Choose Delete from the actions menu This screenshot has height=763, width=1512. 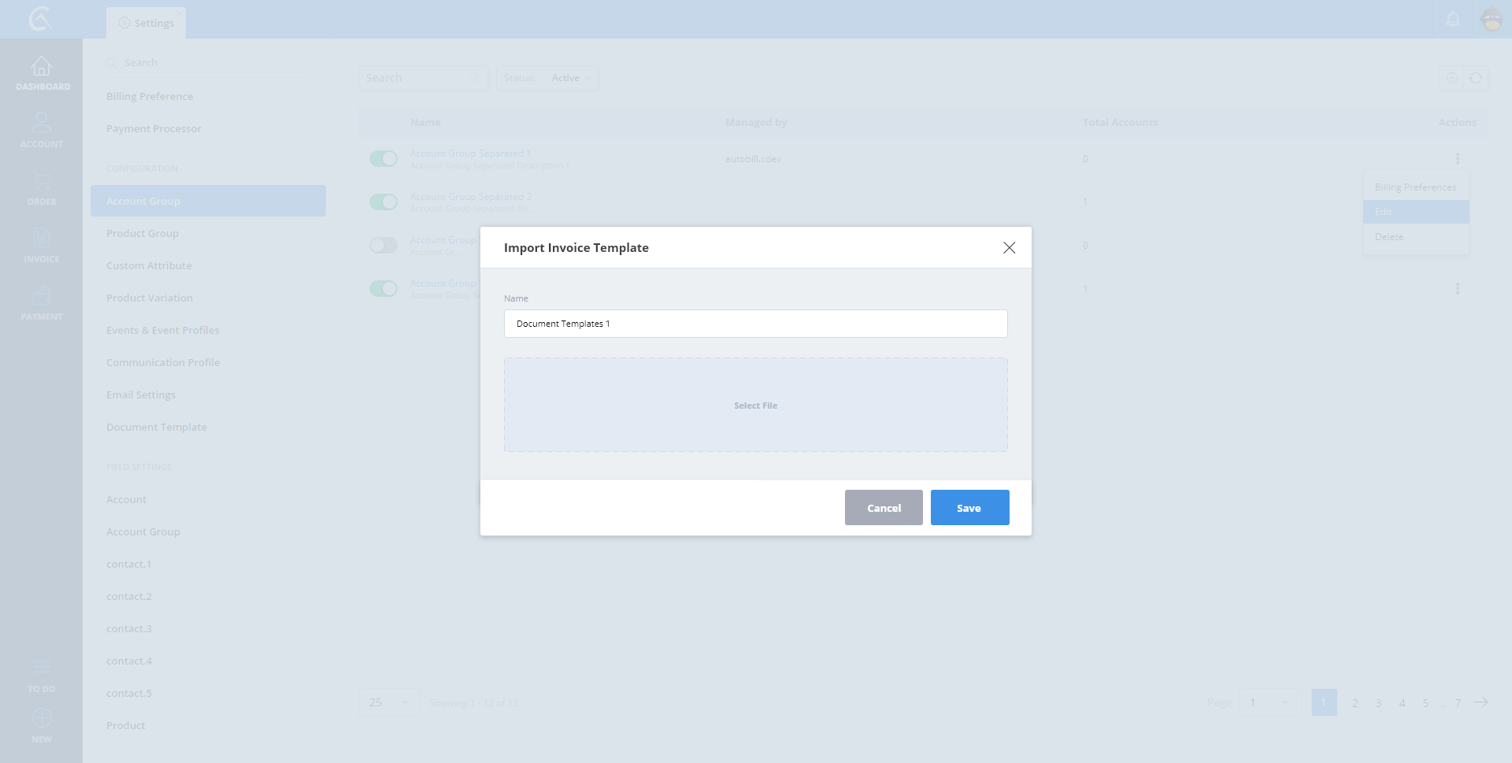tap(1389, 237)
